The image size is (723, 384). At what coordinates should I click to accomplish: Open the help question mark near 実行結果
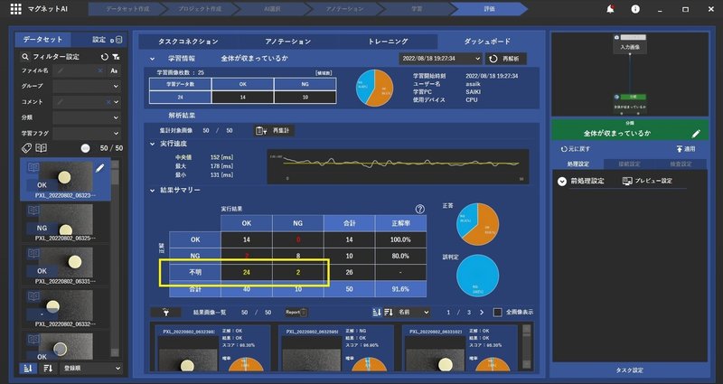[419, 210]
